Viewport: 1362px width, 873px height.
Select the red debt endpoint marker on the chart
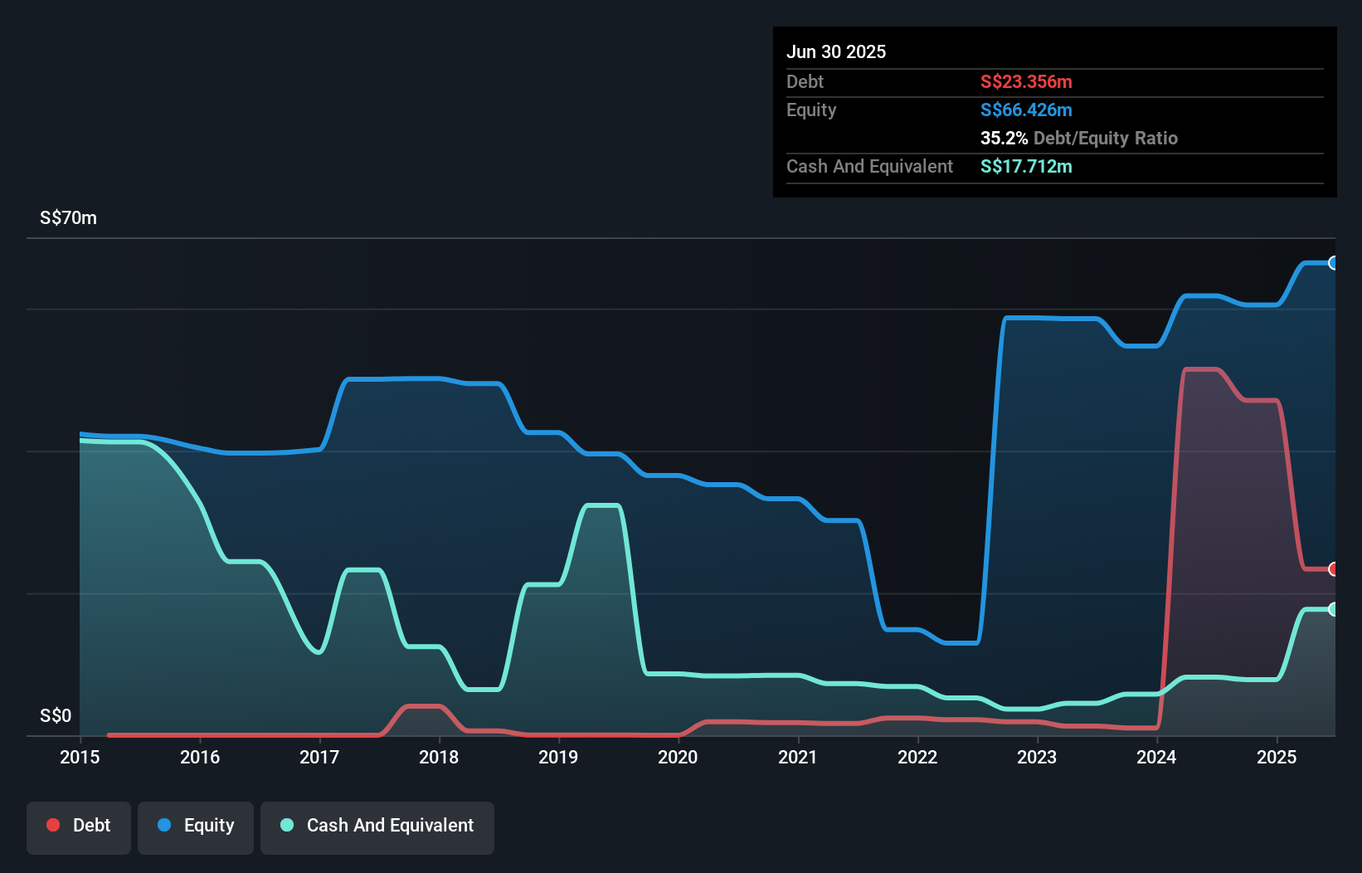tap(1333, 570)
